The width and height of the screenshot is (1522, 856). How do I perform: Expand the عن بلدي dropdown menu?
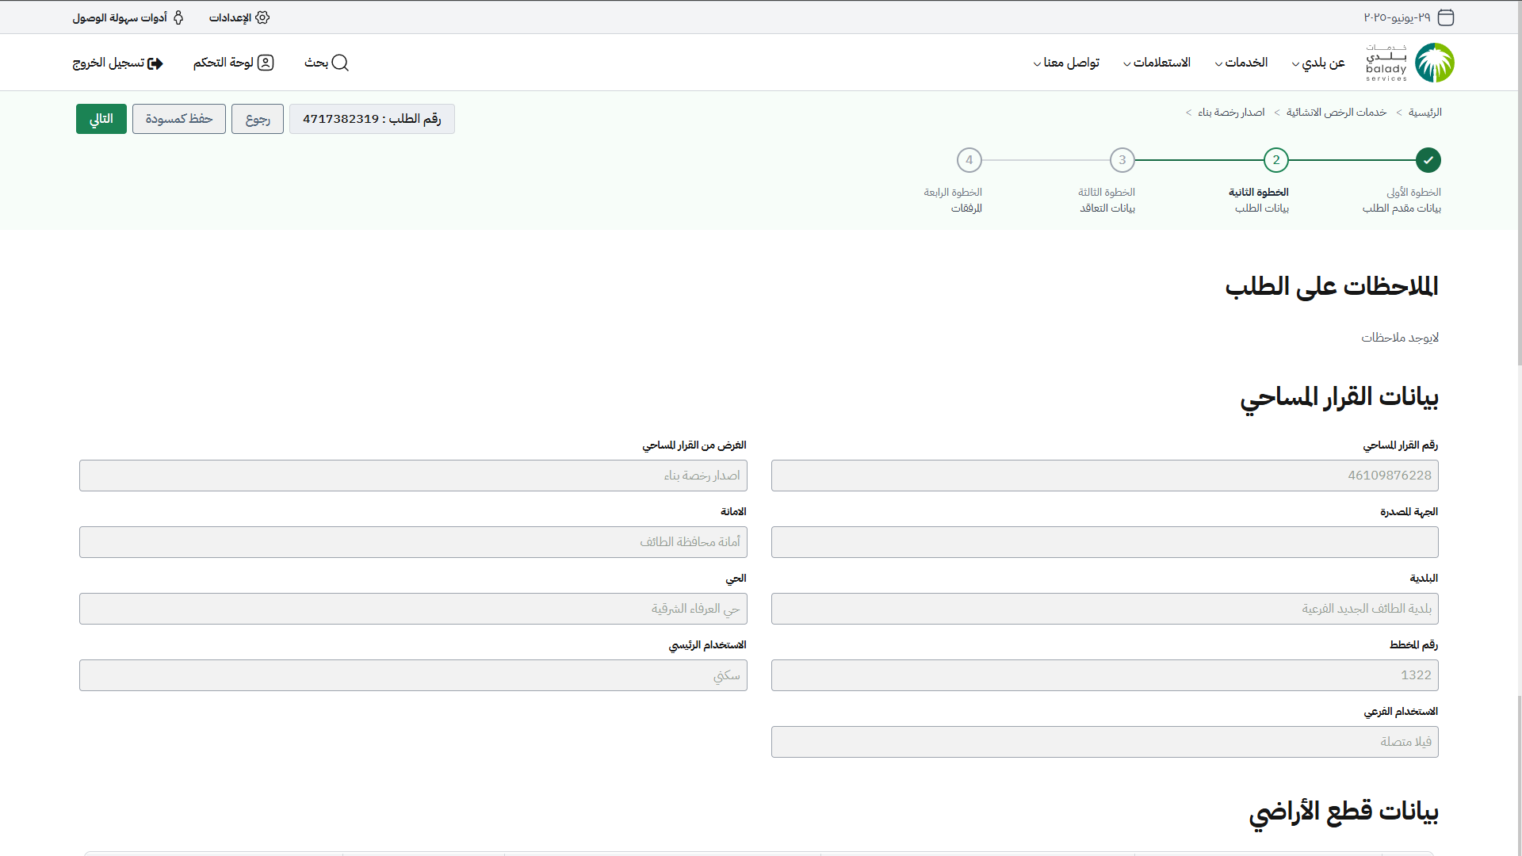click(x=1317, y=63)
